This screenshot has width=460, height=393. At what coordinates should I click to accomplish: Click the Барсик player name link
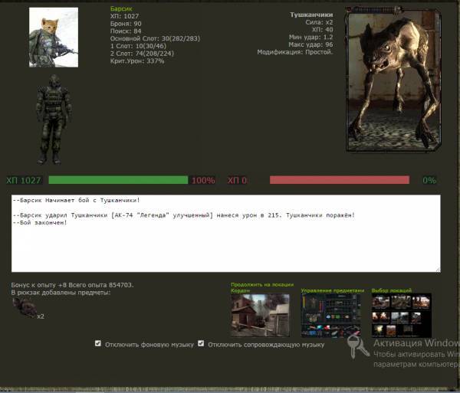(x=121, y=8)
